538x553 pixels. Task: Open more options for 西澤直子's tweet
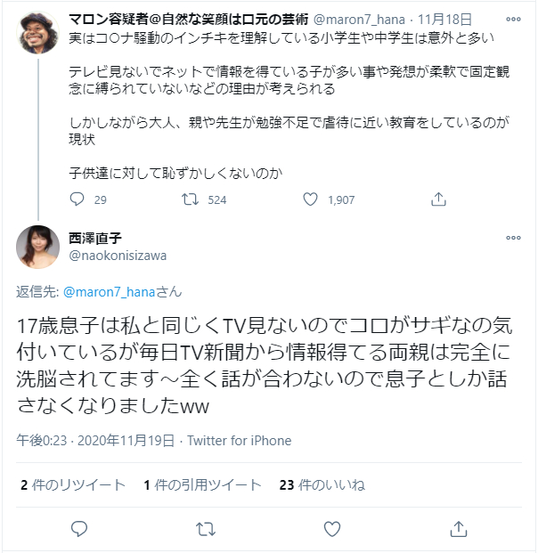(x=513, y=239)
